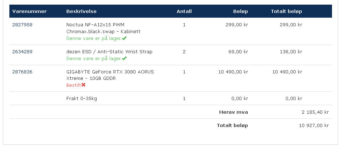Open item number 2876836 link

(x=22, y=72)
